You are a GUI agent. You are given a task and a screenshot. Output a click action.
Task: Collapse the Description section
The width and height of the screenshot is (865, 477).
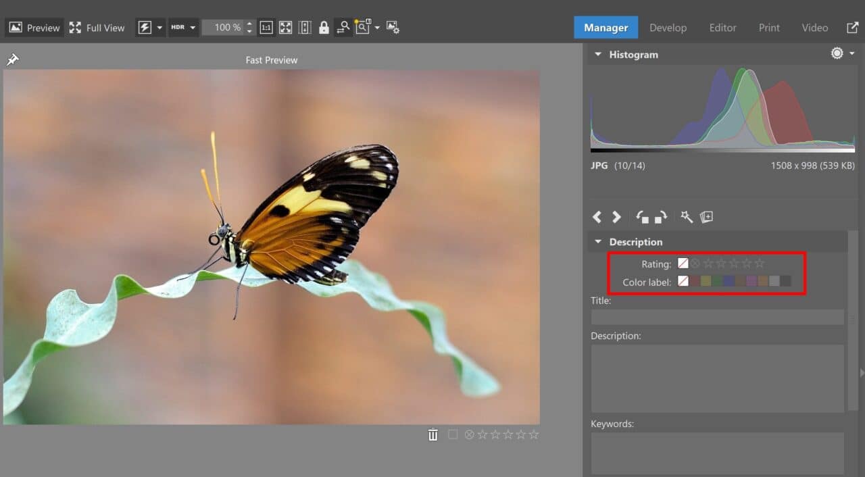[597, 241]
